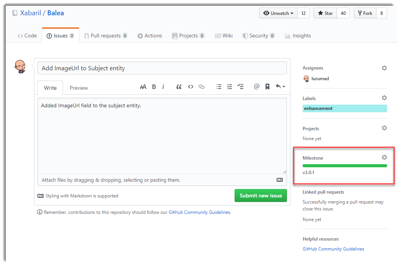View the forks count 8
Screen dimensions: 397x265
click(382, 13)
